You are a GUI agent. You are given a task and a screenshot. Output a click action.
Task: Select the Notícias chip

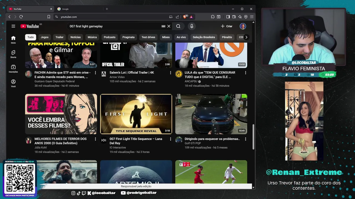click(x=75, y=37)
